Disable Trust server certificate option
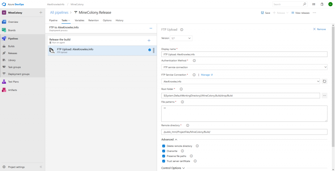 164,161
